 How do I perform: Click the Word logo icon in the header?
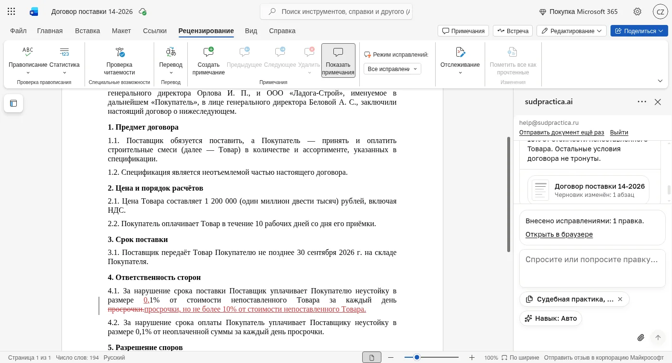[x=34, y=12]
